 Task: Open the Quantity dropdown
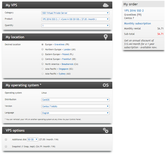pos(75,25)
